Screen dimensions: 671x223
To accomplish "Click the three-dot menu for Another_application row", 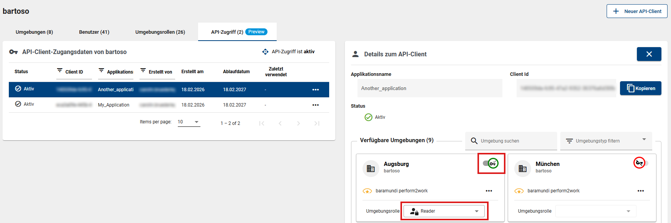I will (315, 90).
